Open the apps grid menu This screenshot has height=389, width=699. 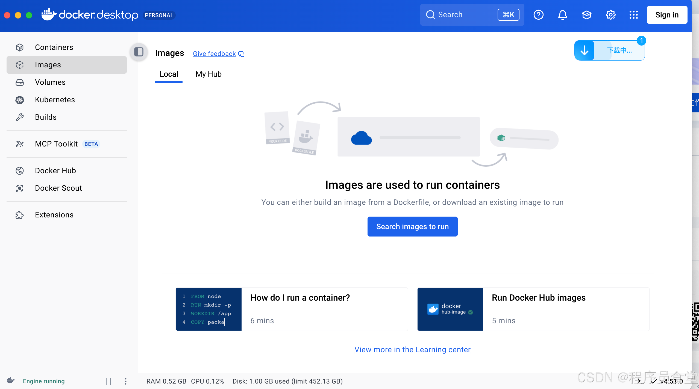click(633, 15)
